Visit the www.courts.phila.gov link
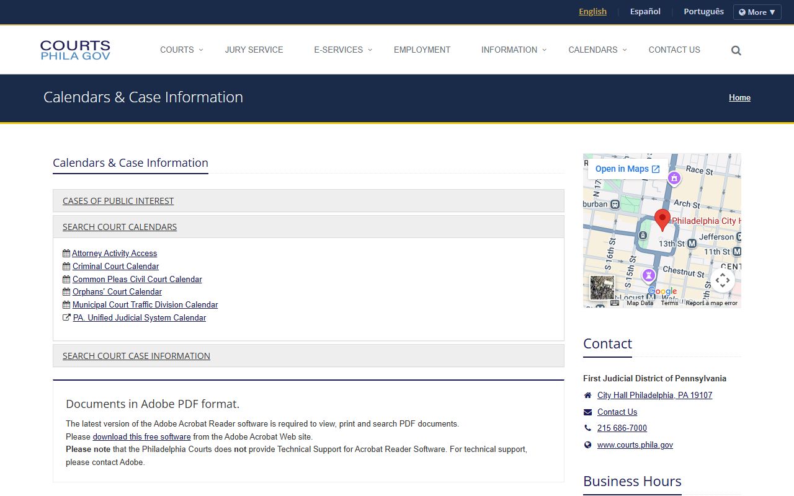794x496 pixels. (x=635, y=445)
